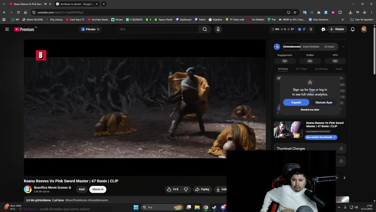The height and width of the screenshot is (212, 376).
Task: Click the YouTube search magnifier button
Action: point(205,29)
